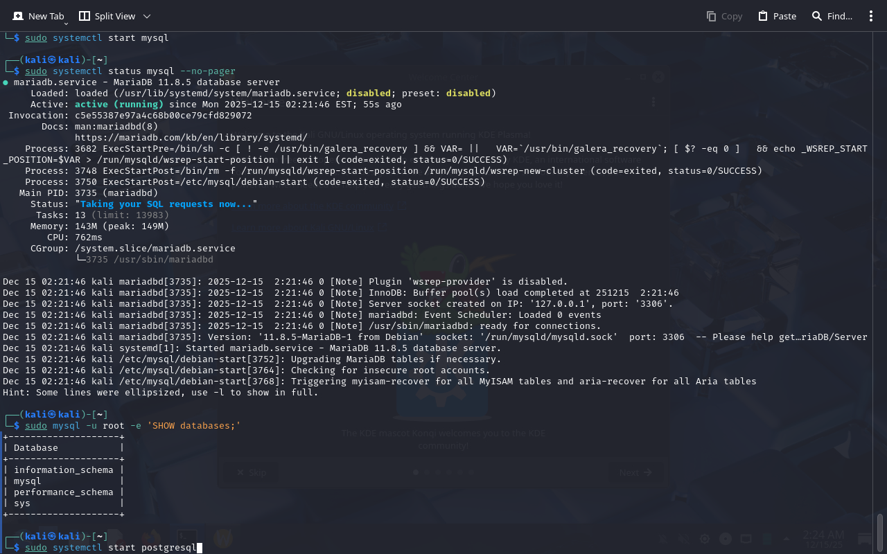
Task: Click the 'SHOW databases;' command string
Action: coord(193,426)
